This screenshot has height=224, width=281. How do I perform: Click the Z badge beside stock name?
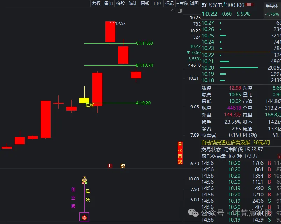224,4
